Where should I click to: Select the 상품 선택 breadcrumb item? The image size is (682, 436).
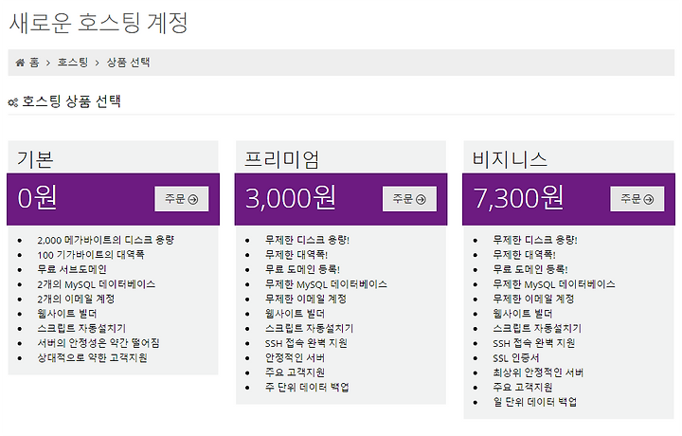click(128, 63)
